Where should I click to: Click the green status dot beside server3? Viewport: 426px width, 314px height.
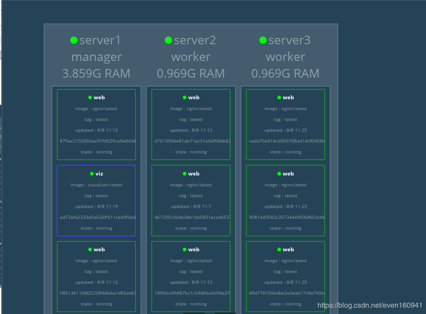(263, 40)
